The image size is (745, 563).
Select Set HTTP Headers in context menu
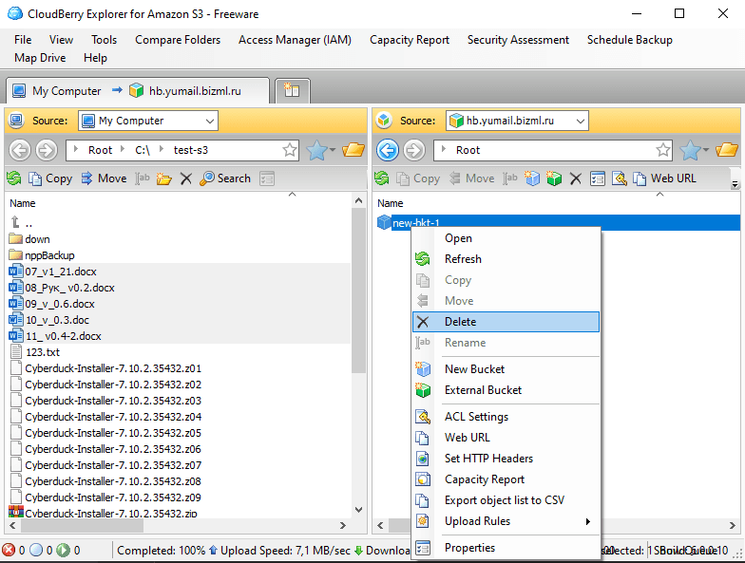tap(506, 459)
